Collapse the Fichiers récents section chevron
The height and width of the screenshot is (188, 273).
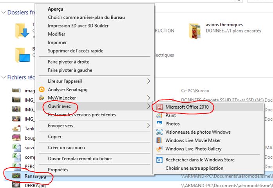pos(4,77)
